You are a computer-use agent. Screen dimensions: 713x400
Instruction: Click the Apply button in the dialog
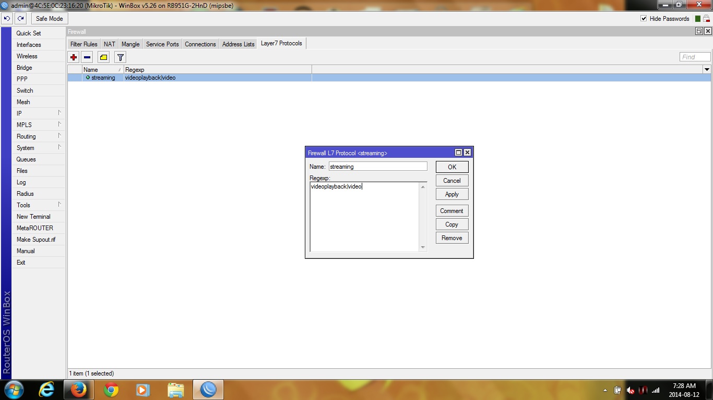[x=451, y=194]
